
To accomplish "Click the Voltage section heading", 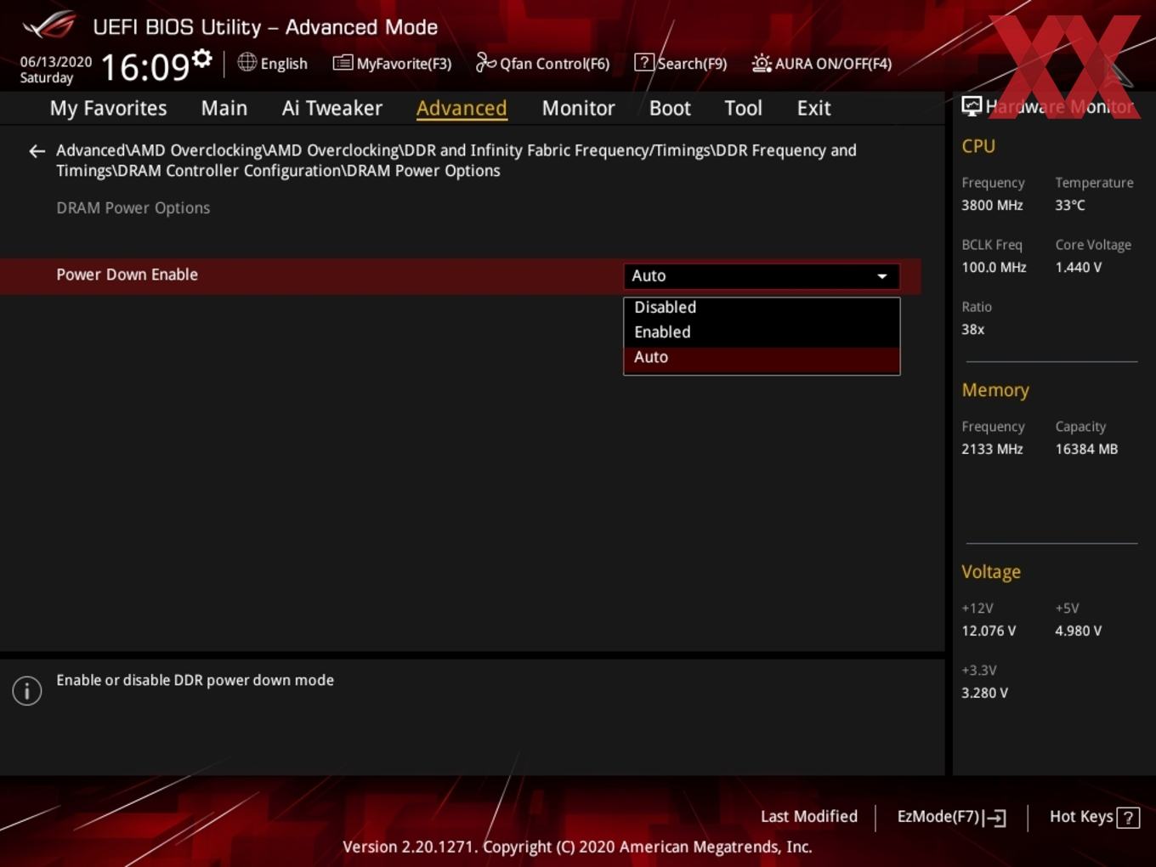I will 991,572.
